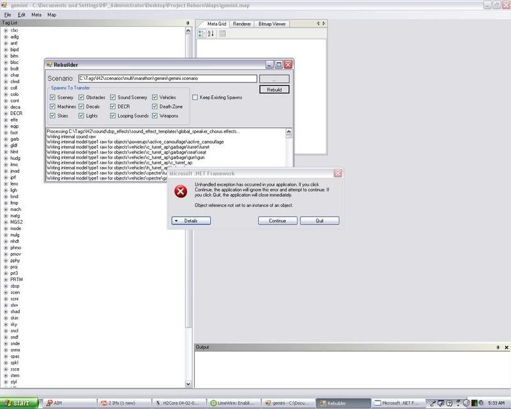Click the Start button
511x409 pixels.
19,403
